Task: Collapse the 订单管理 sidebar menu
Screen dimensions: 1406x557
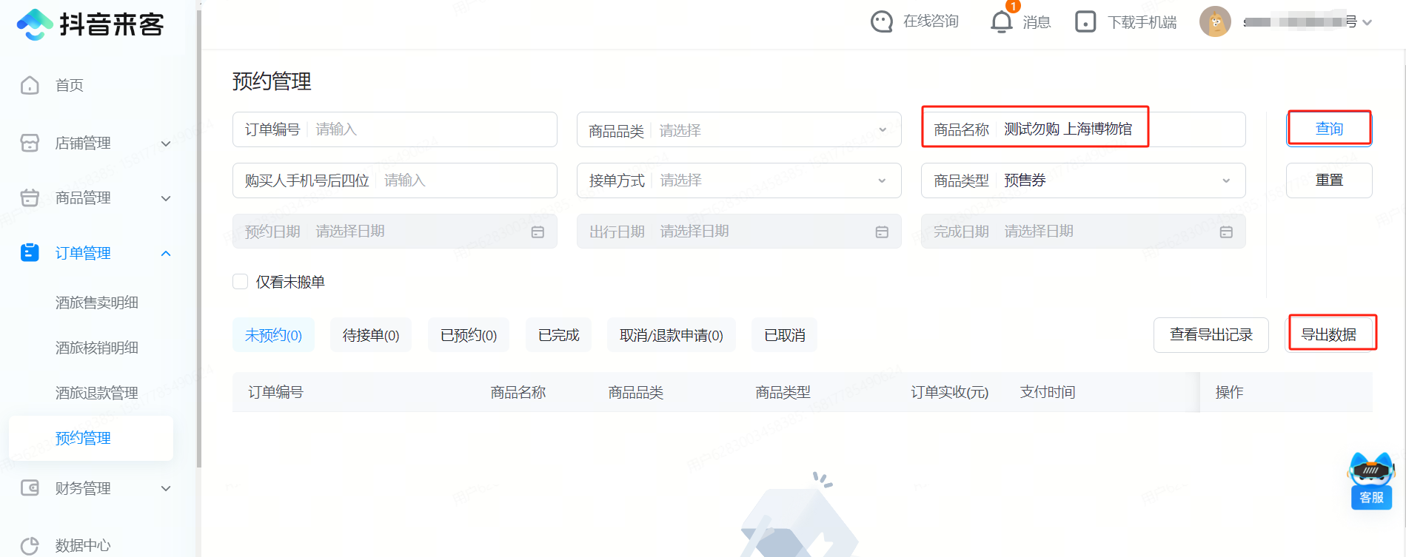Action: [x=166, y=254]
